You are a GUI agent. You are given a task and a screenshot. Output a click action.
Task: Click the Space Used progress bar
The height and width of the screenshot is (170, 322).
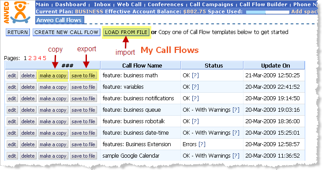(x=268, y=12)
